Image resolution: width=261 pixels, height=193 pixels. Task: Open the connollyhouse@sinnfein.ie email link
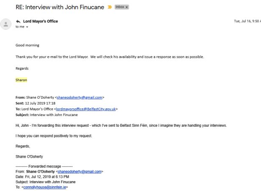coord(44,187)
